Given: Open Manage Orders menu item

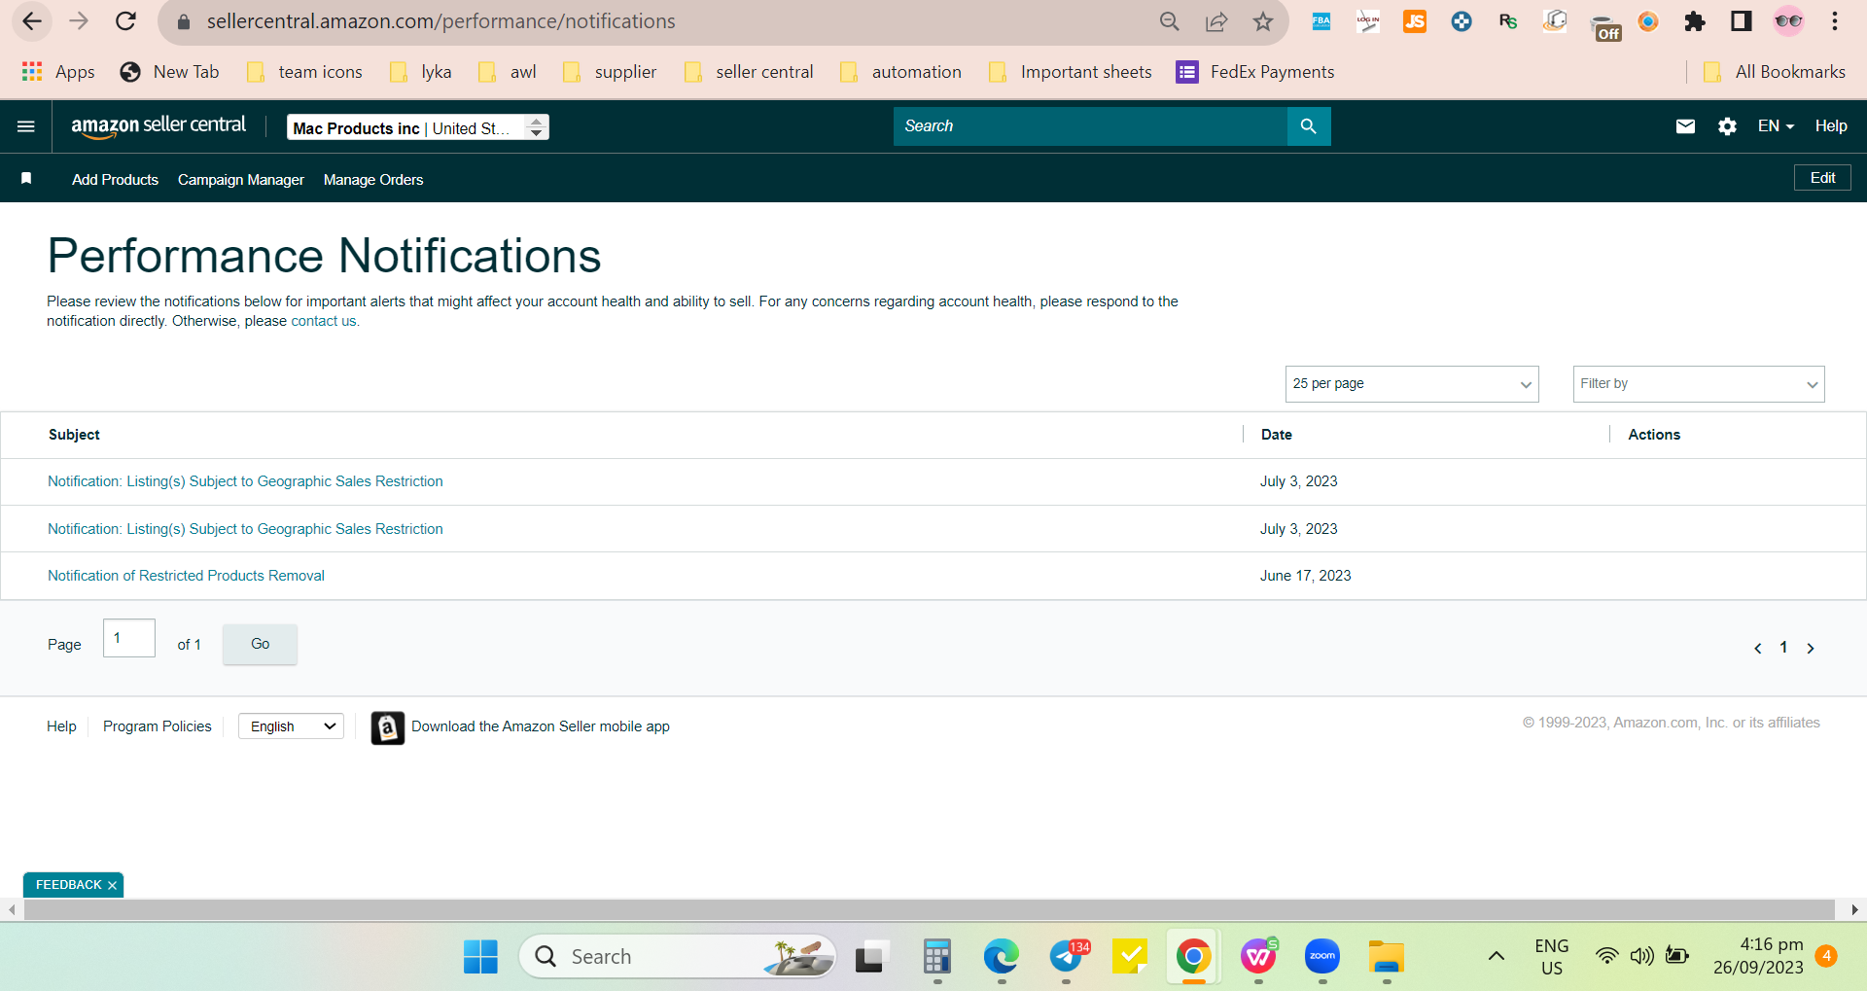Looking at the screenshot, I should click(x=373, y=180).
